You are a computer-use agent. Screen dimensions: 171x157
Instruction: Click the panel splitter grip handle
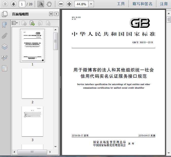(60, 82)
